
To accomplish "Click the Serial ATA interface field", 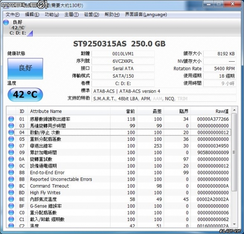I will click(x=123, y=68).
